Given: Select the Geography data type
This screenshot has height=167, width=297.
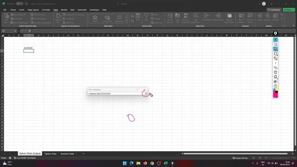Looking at the screenshot, I should click(x=119, y=19).
